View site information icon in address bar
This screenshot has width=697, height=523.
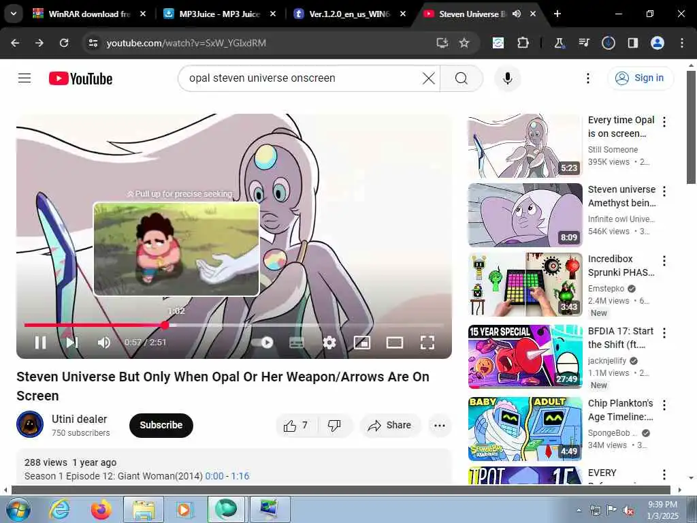click(x=93, y=43)
